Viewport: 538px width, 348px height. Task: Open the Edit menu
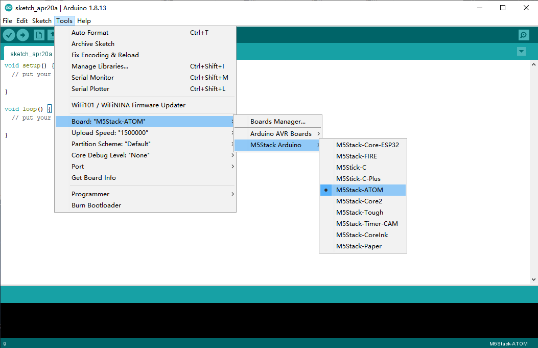22,20
